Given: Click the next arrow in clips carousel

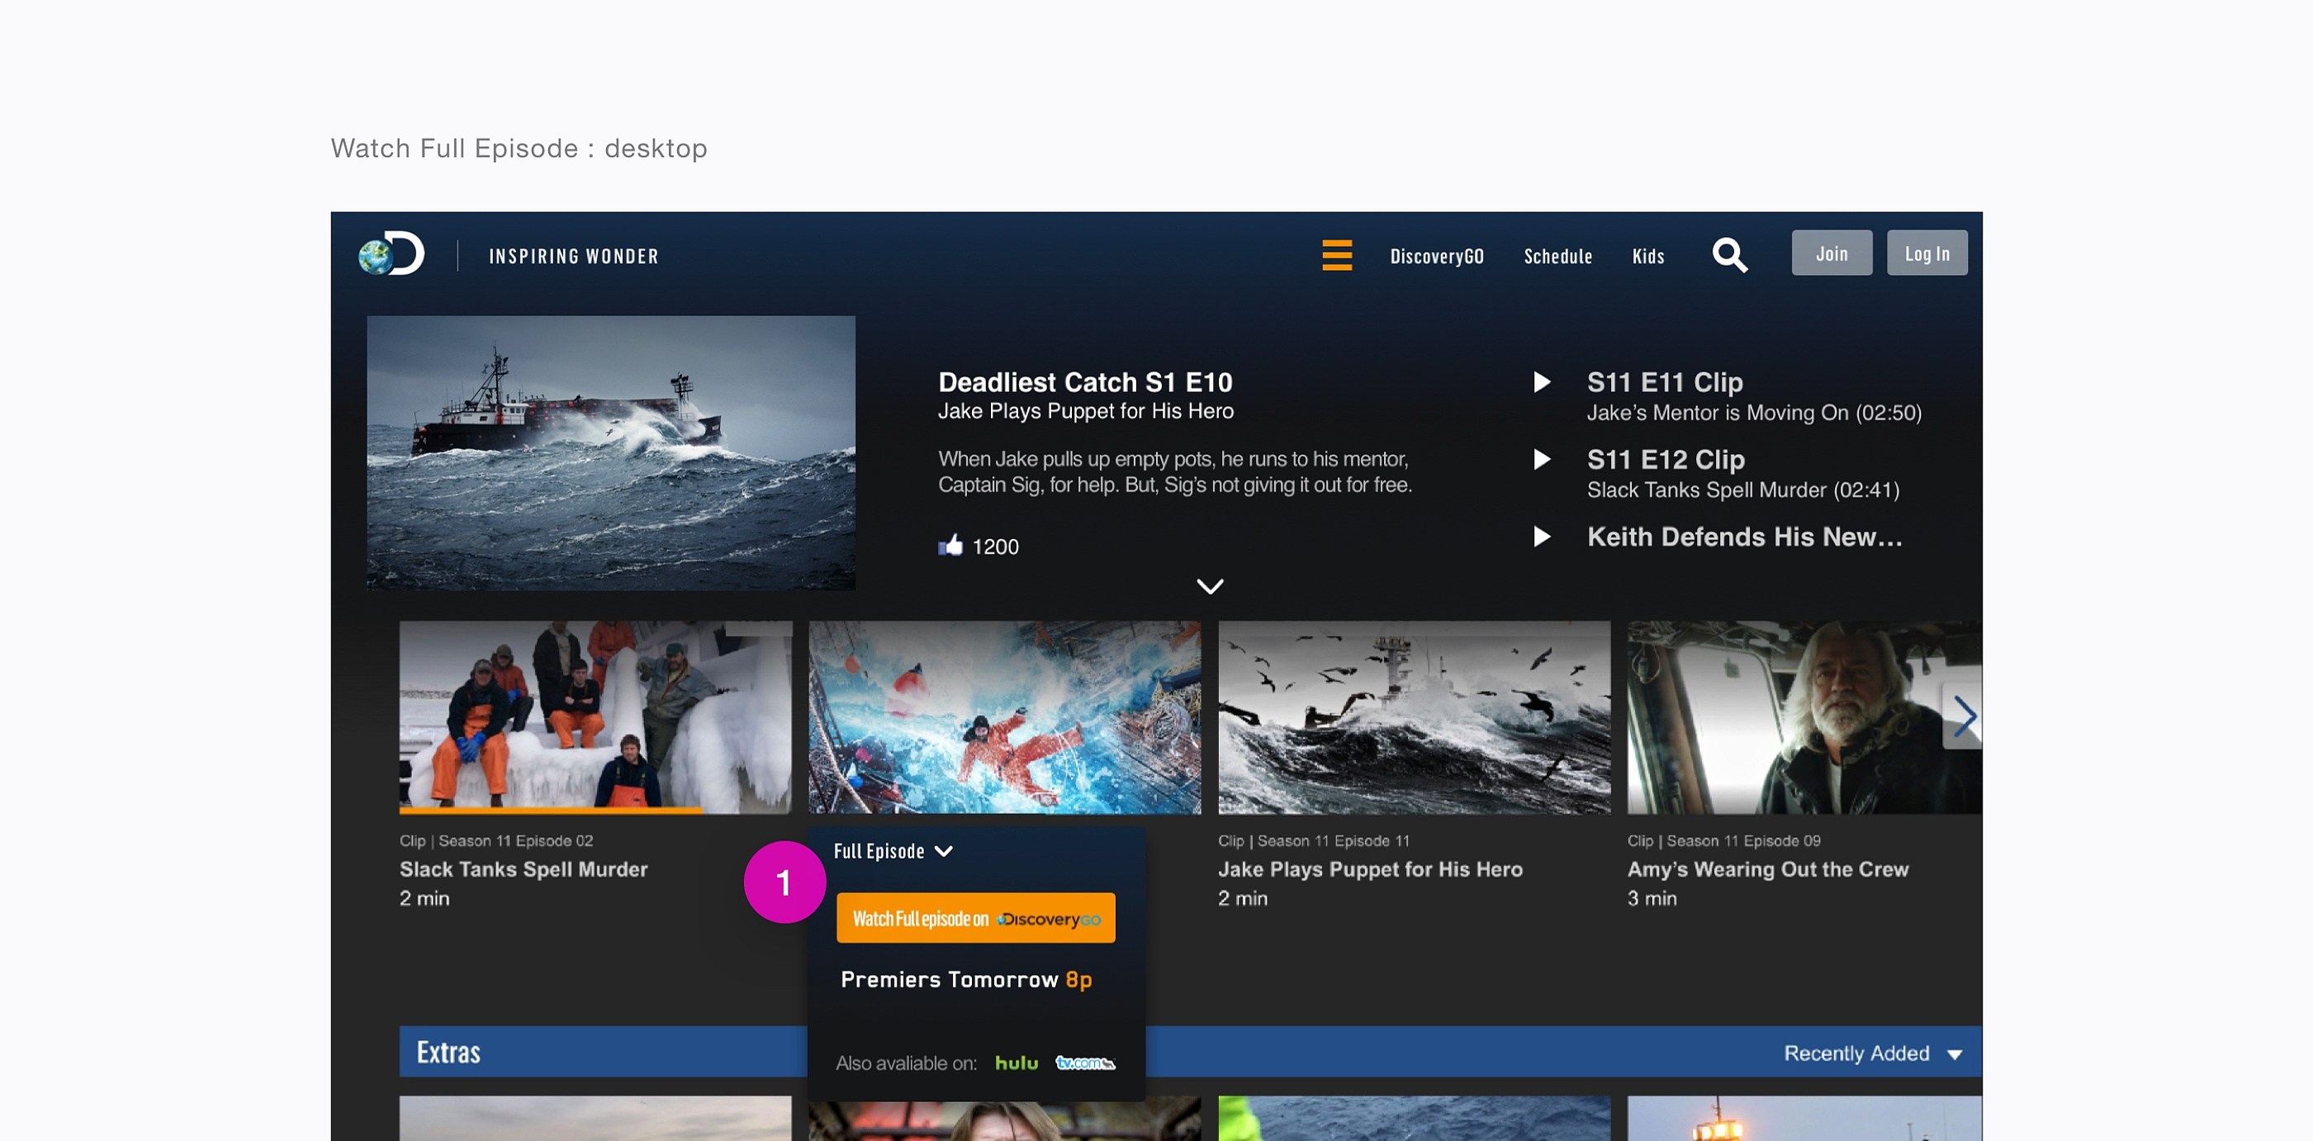Looking at the screenshot, I should tap(1964, 717).
